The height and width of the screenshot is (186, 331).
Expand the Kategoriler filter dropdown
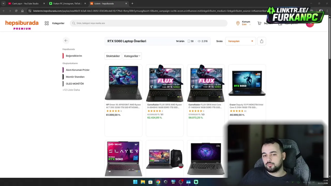point(132,56)
